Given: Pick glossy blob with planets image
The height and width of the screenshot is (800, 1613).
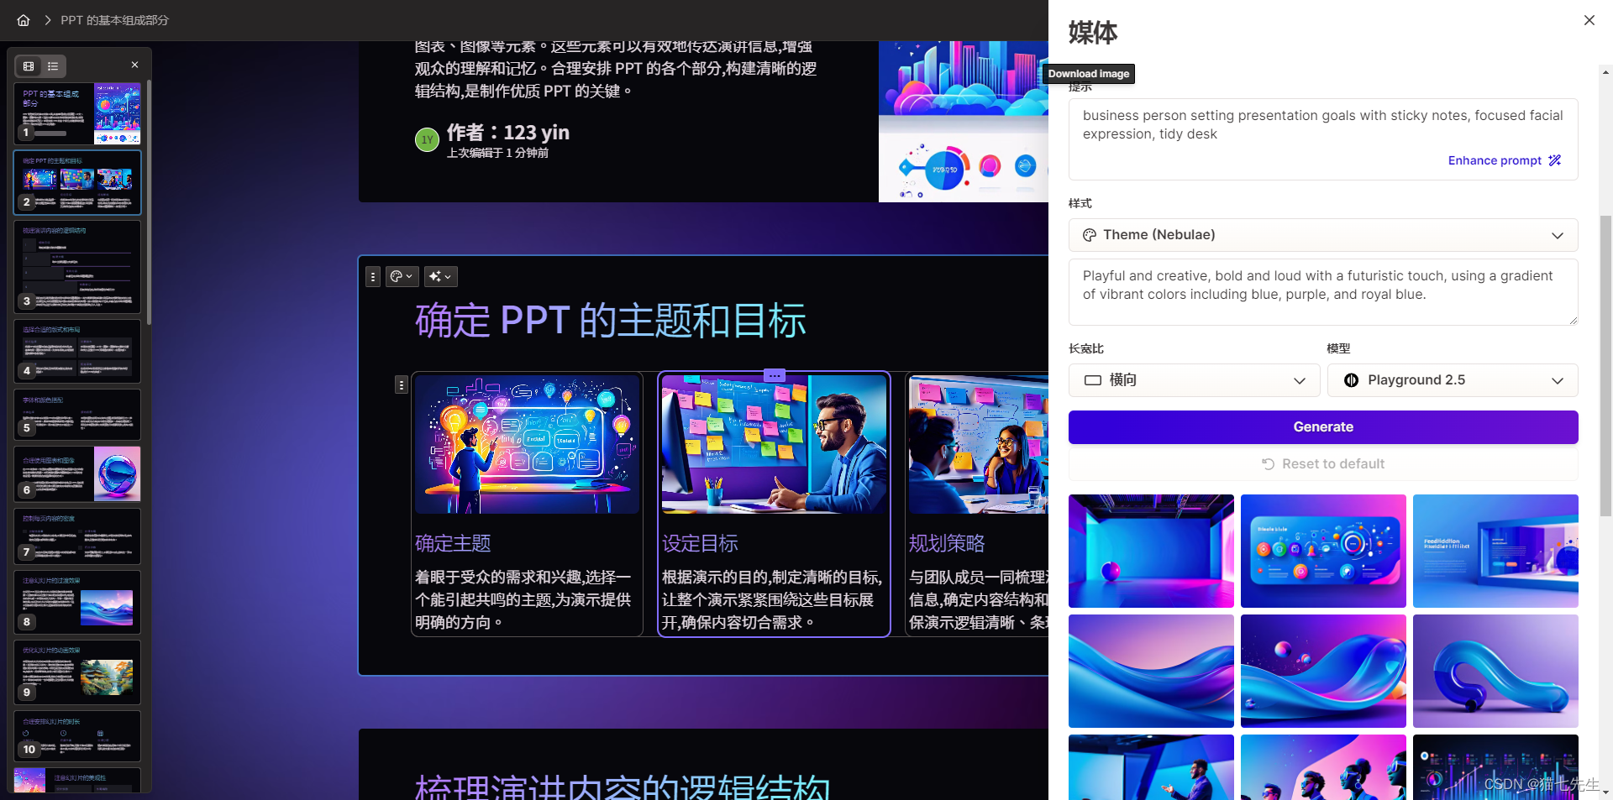Looking at the screenshot, I should [1323, 671].
